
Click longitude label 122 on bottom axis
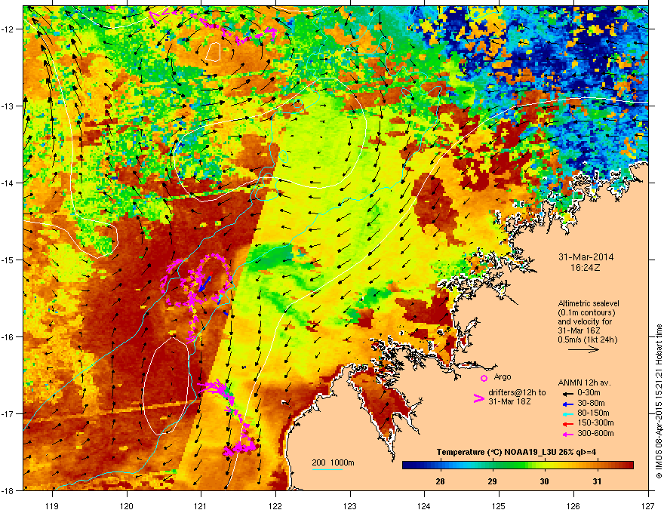[275, 505]
